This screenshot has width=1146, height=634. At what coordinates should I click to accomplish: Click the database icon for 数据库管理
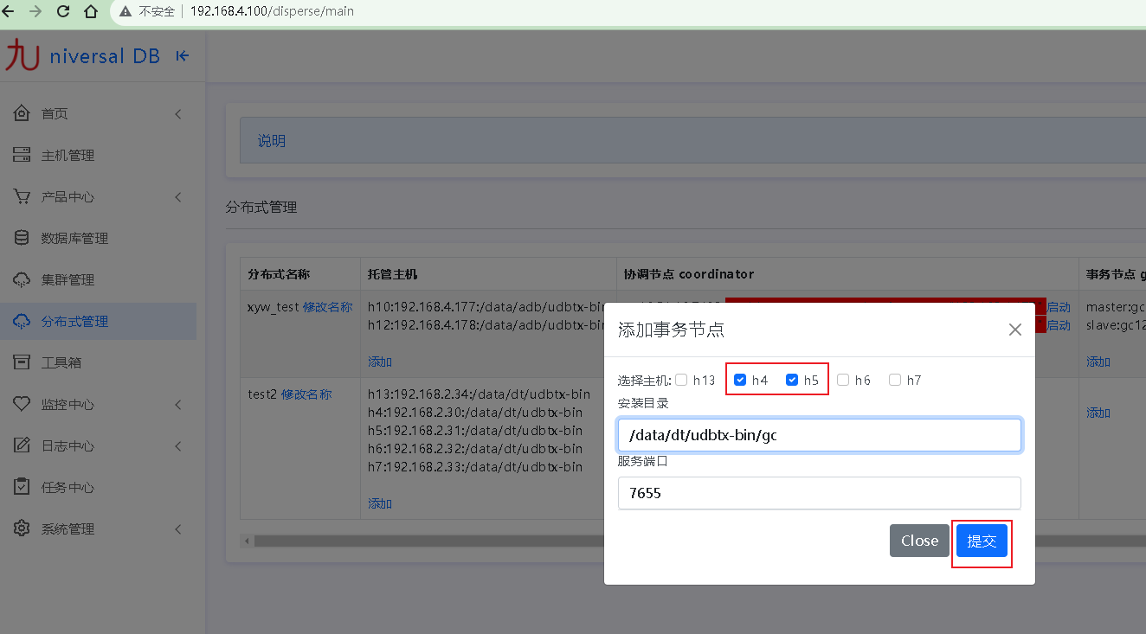click(x=23, y=238)
